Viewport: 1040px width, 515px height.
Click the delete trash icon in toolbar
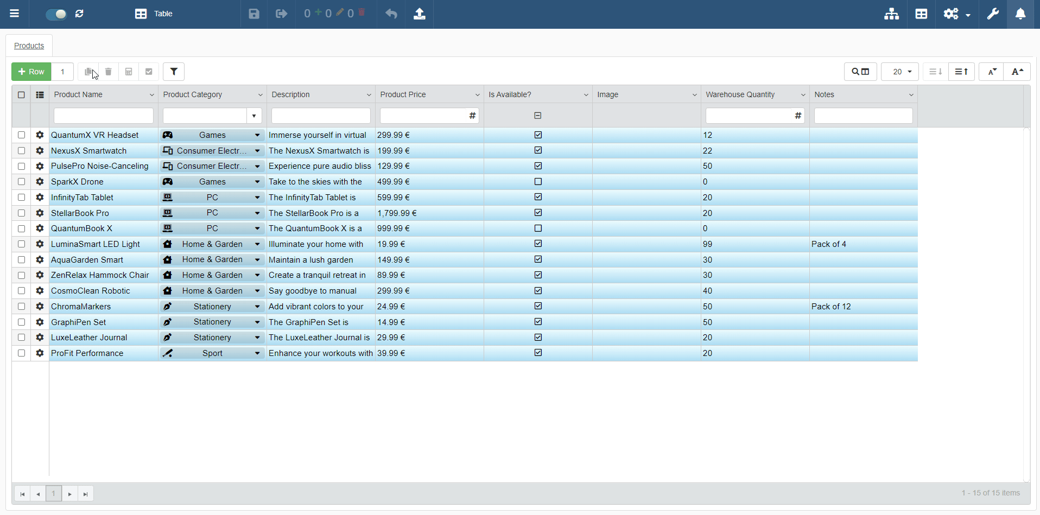click(x=109, y=72)
